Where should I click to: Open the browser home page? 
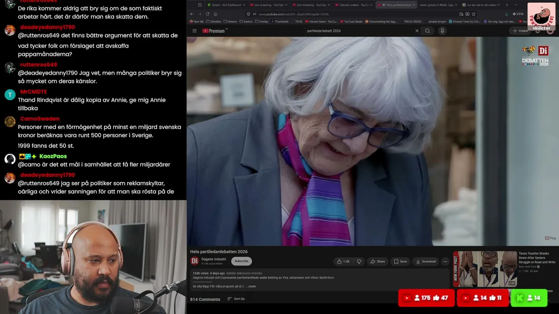215,14
